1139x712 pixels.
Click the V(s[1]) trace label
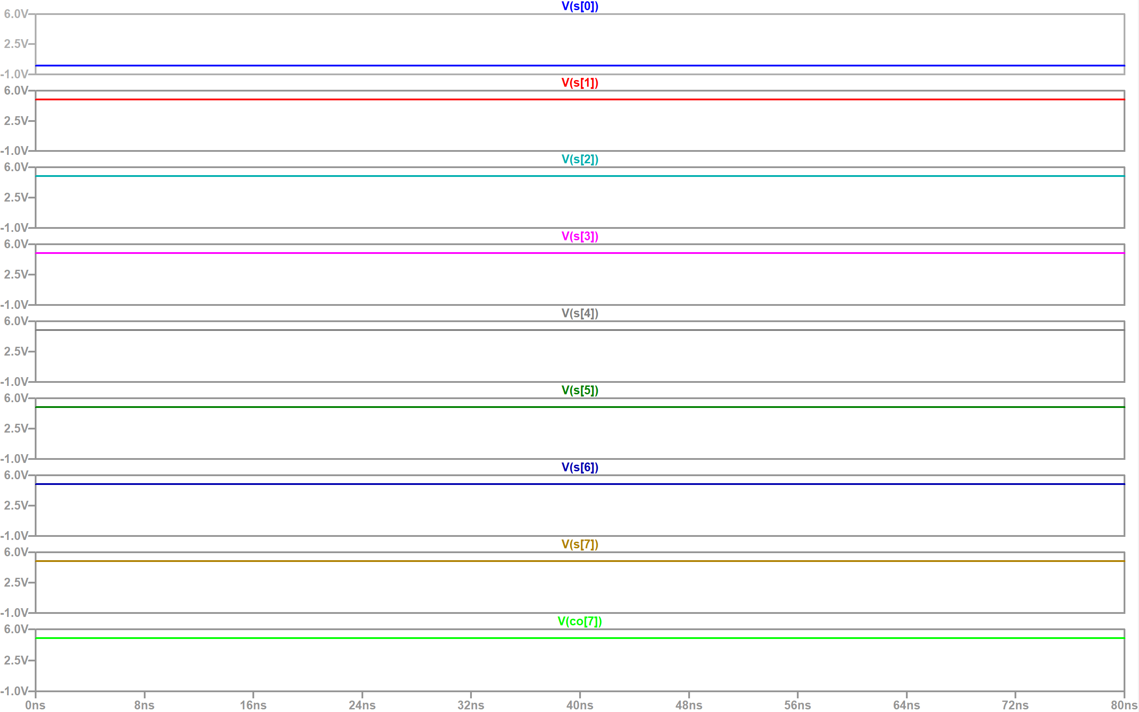pyautogui.click(x=580, y=83)
